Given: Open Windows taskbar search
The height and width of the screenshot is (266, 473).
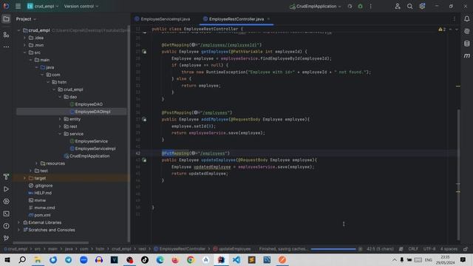Looking at the screenshot, I should pos(22,259).
